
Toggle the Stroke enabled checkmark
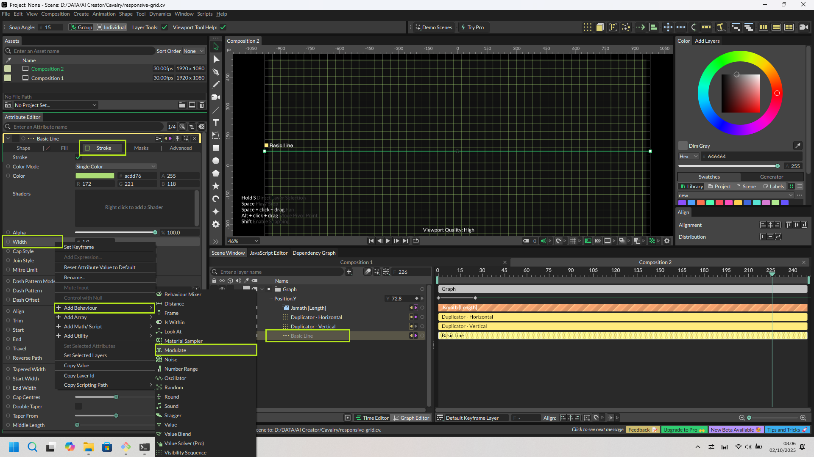(78, 157)
